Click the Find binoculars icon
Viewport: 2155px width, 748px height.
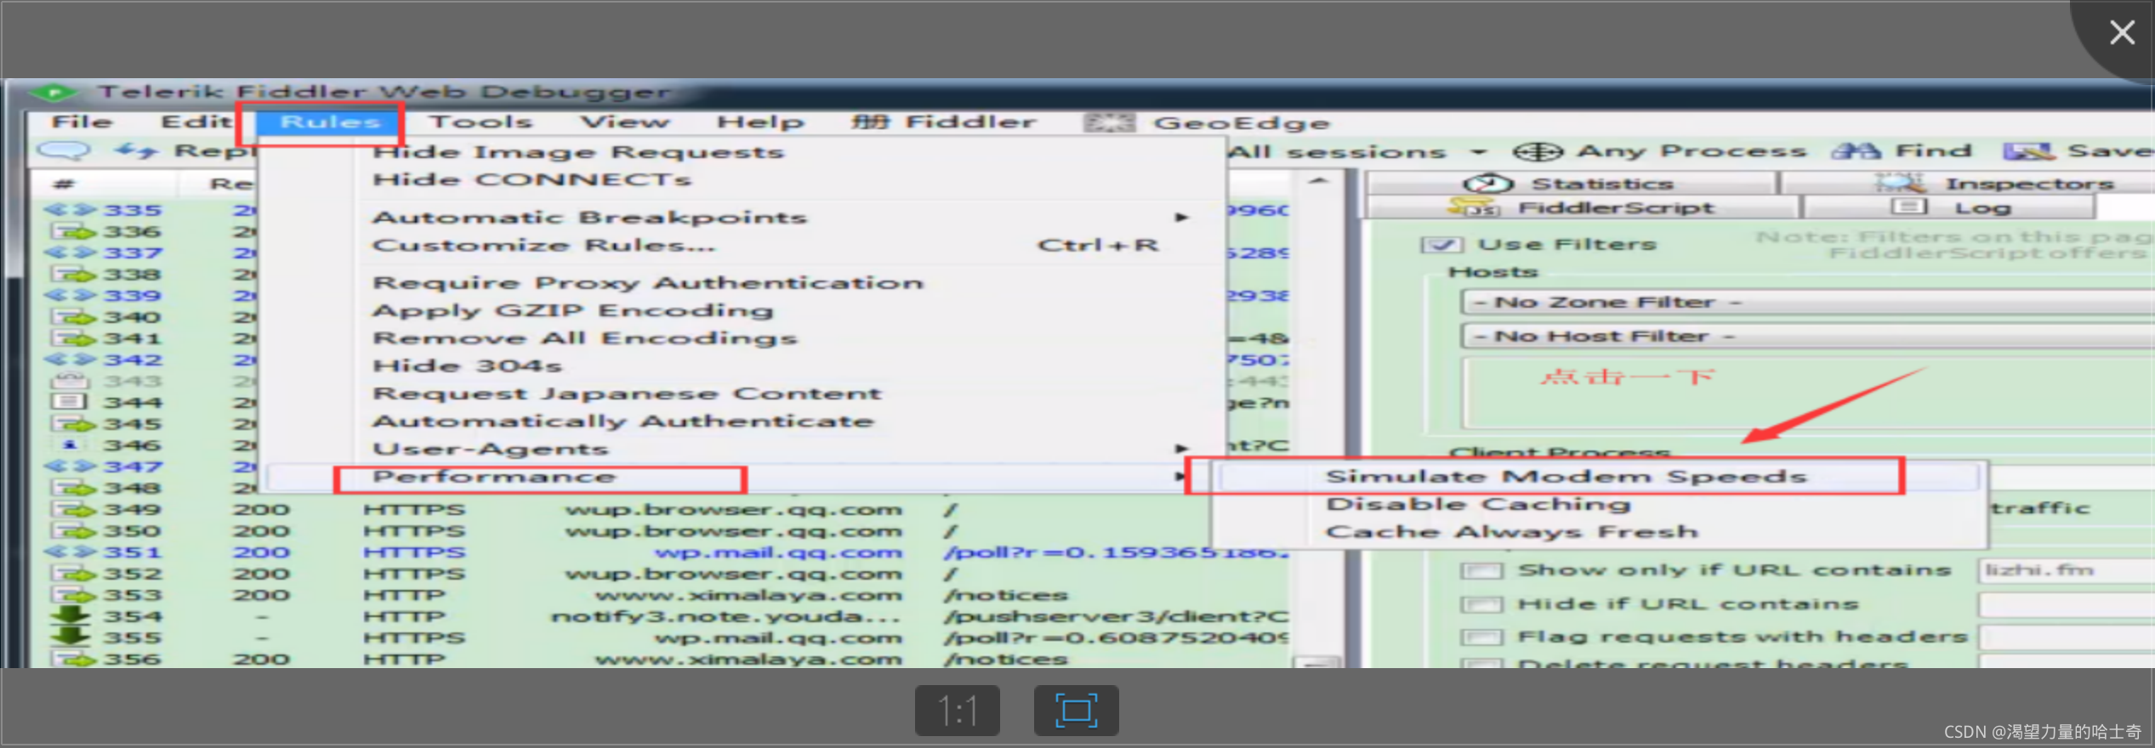tap(1856, 151)
